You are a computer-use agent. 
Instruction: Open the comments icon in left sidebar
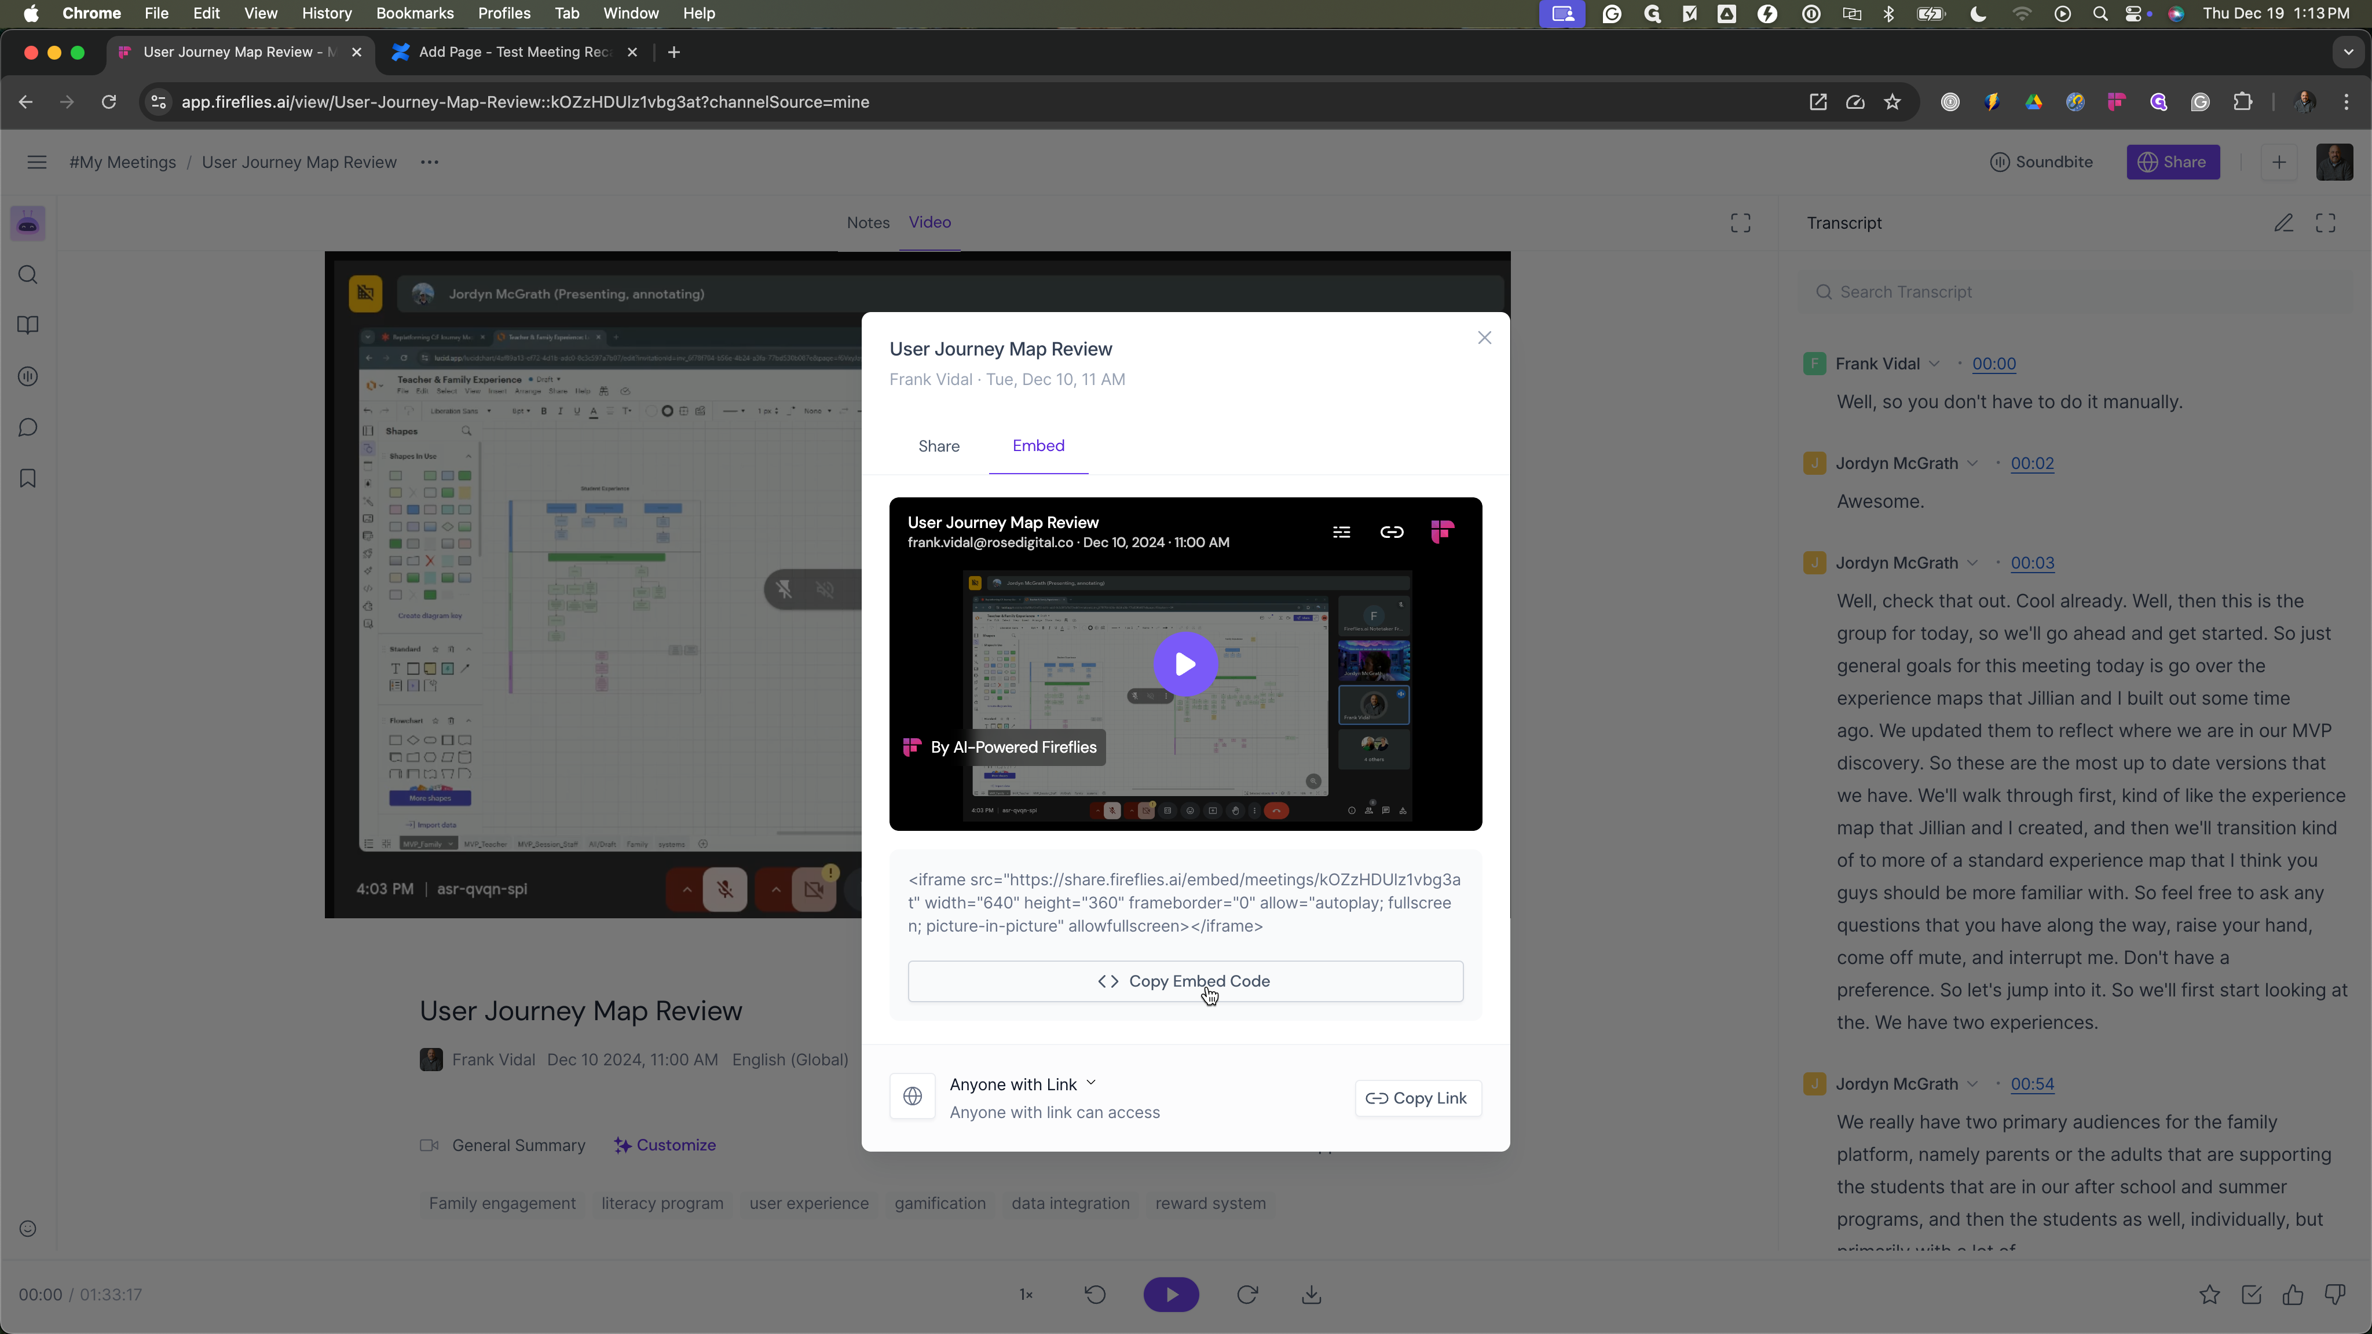coord(28,428)
